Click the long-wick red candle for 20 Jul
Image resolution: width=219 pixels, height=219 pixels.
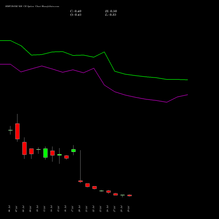click(81, 181)
